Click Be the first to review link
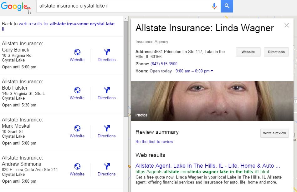 [154, 142]
